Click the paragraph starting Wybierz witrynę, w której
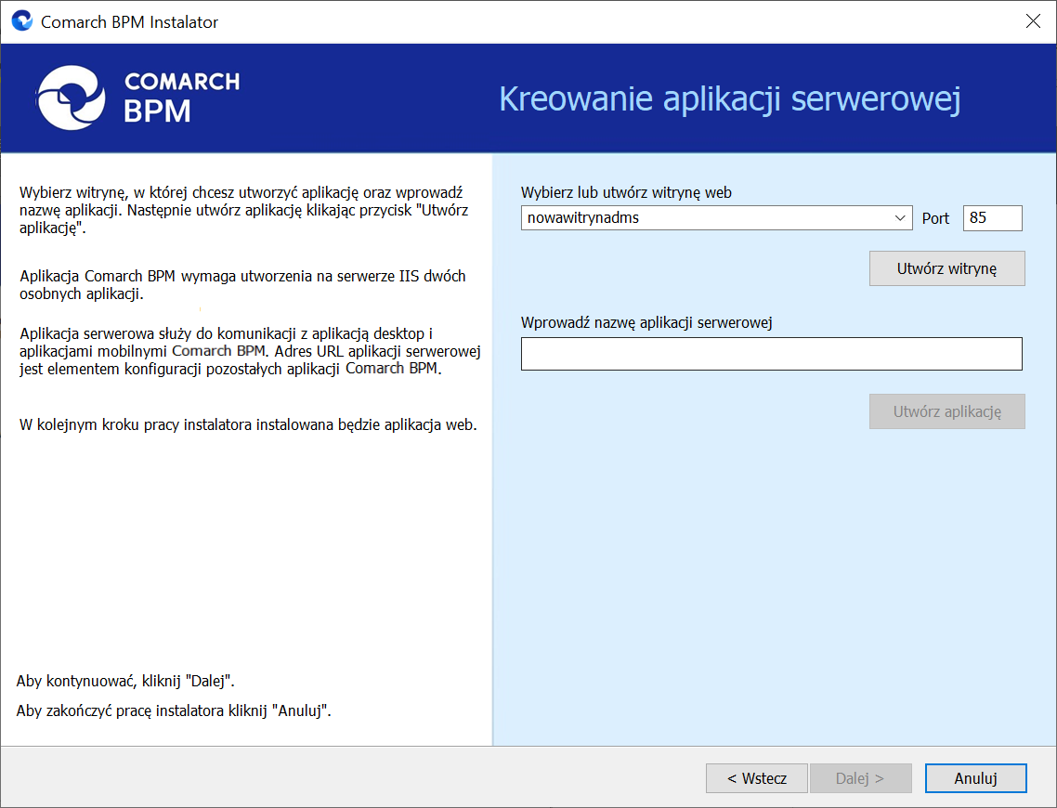Viewport: 1057px width, 808px height. tap(244, 210)
